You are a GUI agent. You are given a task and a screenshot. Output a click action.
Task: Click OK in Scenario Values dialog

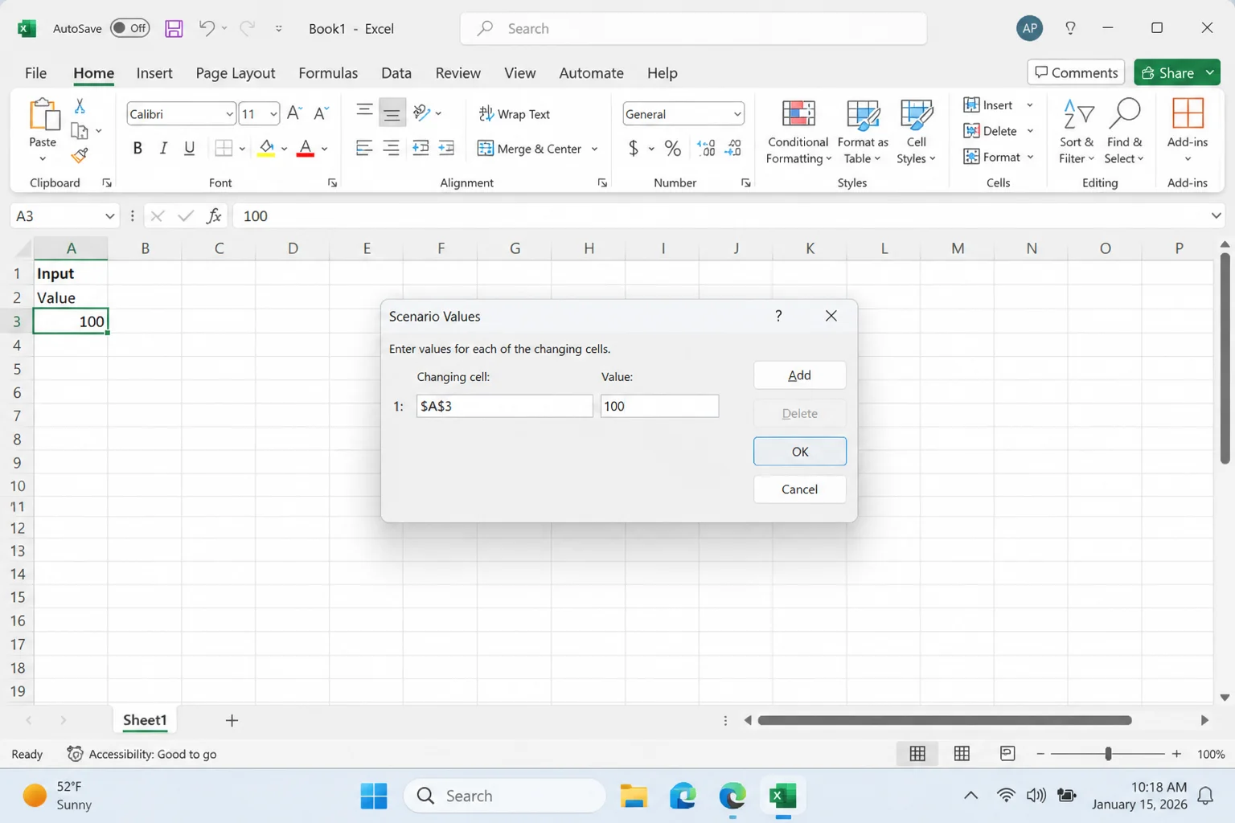799,452
